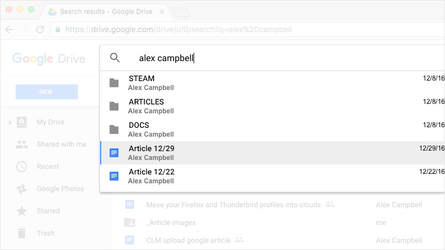Viewport: 445px width, 250px height.
Task: Click the NEW button
Action: pos(47,92)
